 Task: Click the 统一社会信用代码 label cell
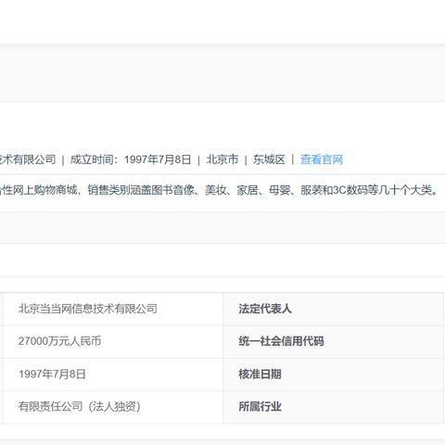click(333, 341)
